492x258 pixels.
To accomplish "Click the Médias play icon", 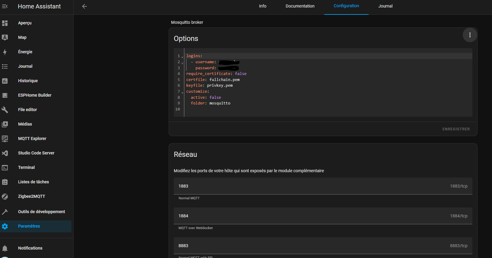I will coord(5,124).
